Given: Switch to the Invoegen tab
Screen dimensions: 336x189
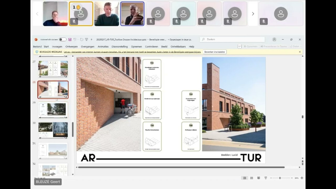Looking at the screenshot, I should click(x=57, y=46).
